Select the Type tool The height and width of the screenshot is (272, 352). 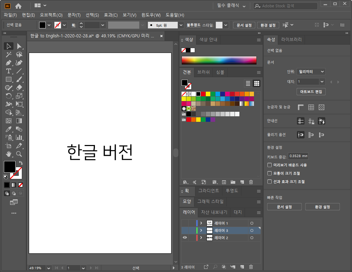click(9, 71)
